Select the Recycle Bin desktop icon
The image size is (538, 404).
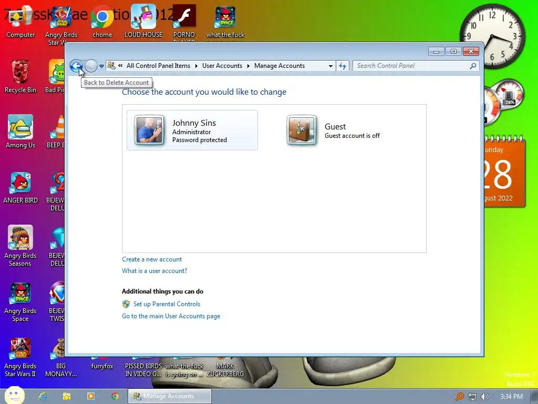20,77
